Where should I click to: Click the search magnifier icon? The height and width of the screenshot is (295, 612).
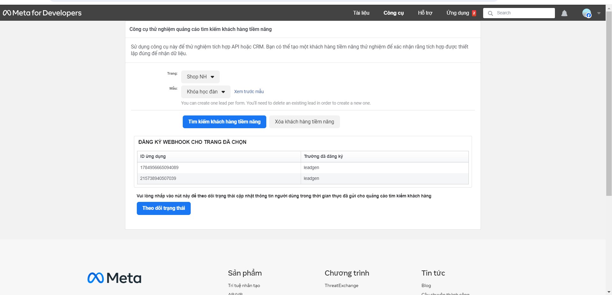coord(490,13)
